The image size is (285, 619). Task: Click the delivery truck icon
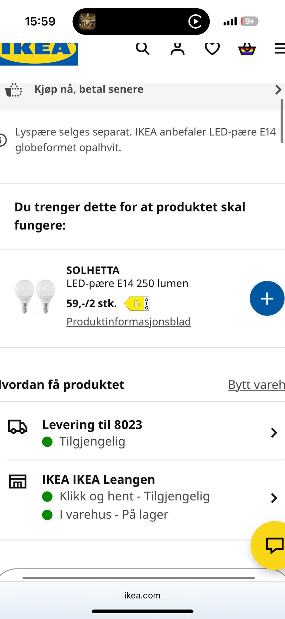coord(18,427)
